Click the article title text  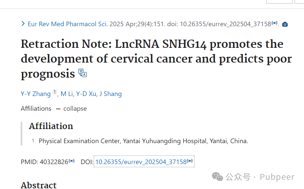point(156,59)
